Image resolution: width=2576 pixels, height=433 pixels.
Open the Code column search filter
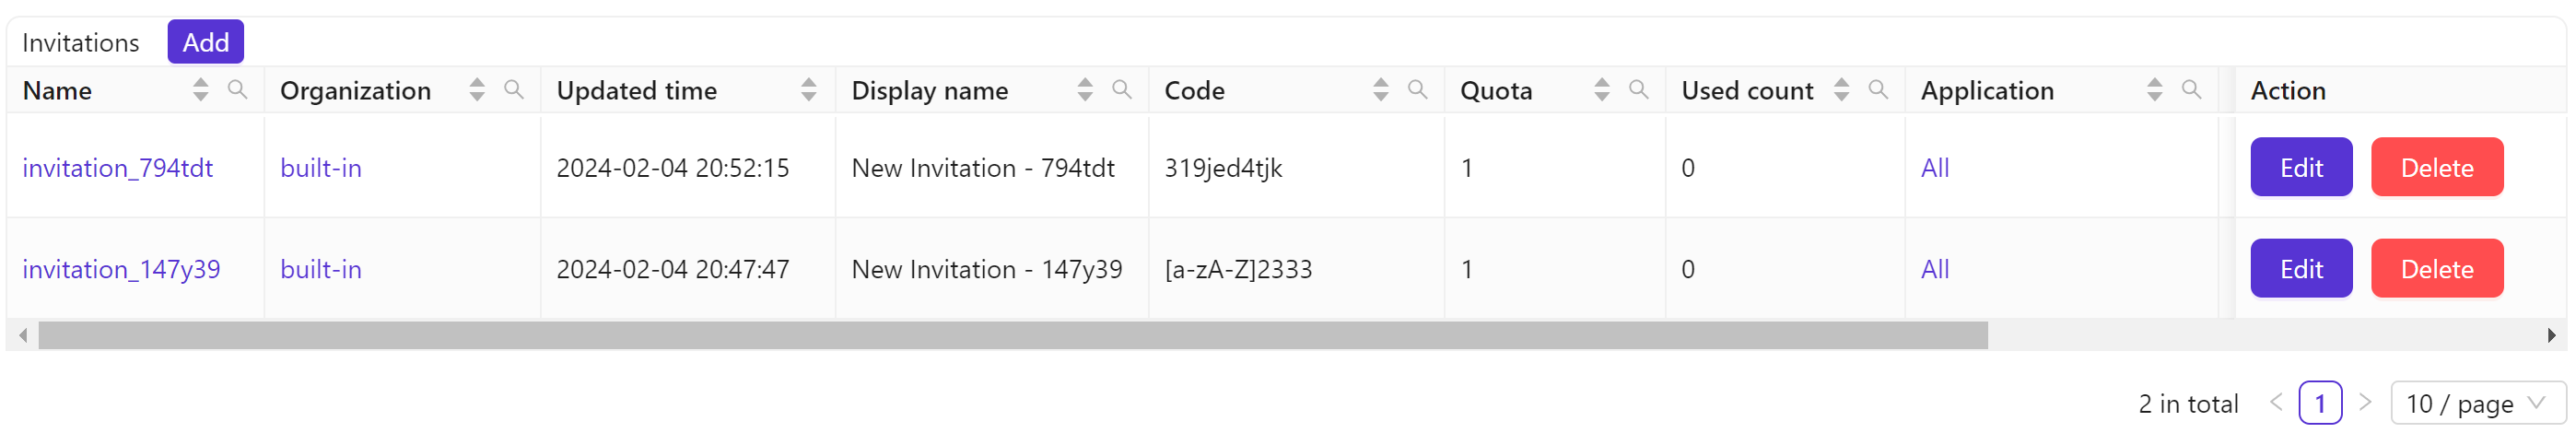1417,90
